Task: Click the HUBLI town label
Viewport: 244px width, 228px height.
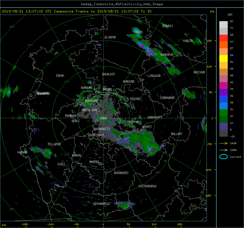Action: pyautogui.click(x=76, y=121)
